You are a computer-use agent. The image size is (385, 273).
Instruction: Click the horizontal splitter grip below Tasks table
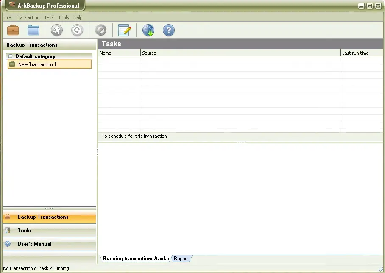click(x=241, y=142)
